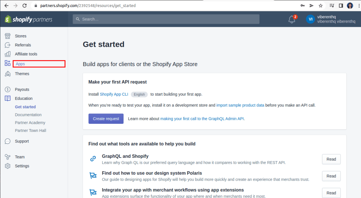Click the Referrals icon in sidebar
Image resolution: width=361 pixels, height=198 pixels.
[x=7, y=45]
